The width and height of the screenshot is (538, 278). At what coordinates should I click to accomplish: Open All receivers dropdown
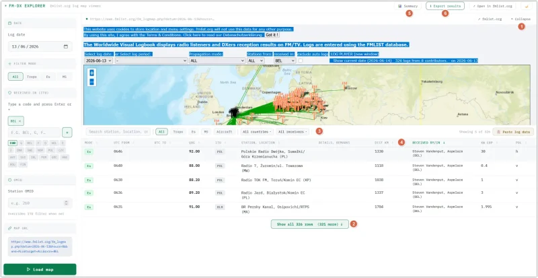pos(293,132)
